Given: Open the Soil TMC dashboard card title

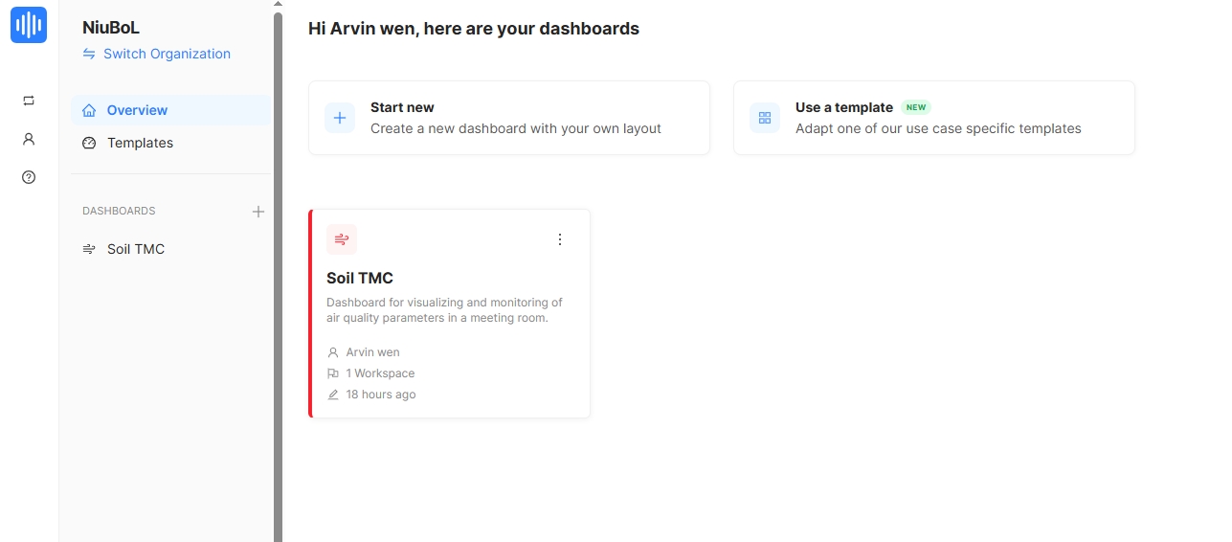Looking at the screenshot, I should pos(360,278).
